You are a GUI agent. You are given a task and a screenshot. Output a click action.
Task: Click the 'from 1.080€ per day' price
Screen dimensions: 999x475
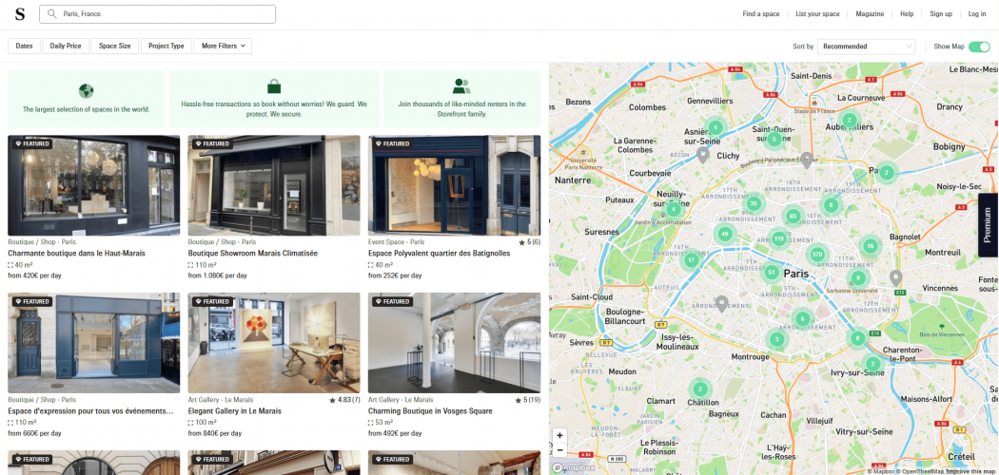[x=217, y=275]
